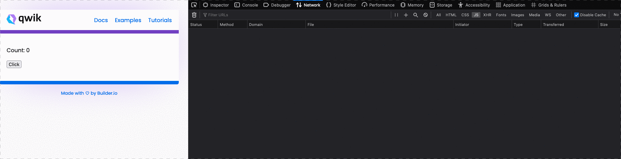Switch to the Accessibility tab
Screen dimensions: 621x159
pos(474,5)
